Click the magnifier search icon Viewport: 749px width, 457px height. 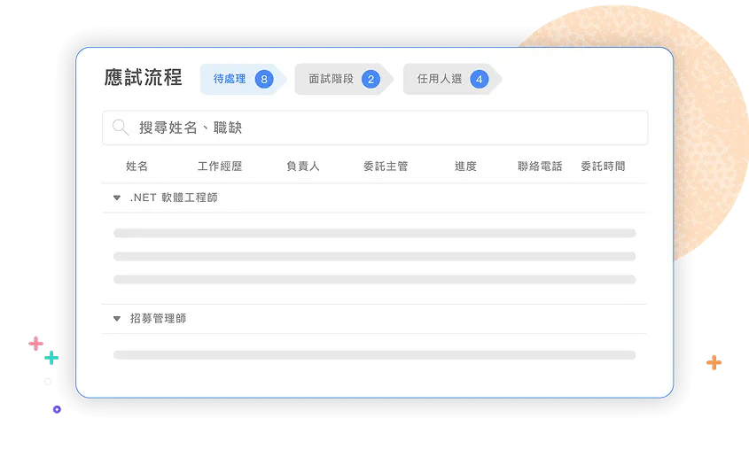(121, 128)
